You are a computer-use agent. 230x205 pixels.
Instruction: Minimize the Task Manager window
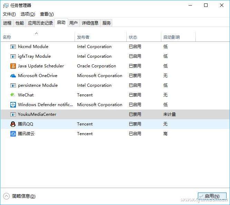click(190, 6)
